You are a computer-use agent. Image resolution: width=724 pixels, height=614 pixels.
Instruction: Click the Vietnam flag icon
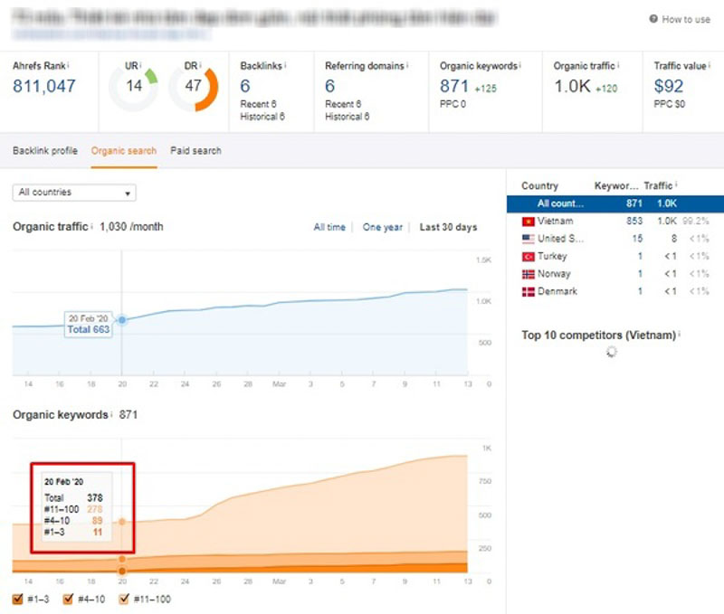[529, 222]
